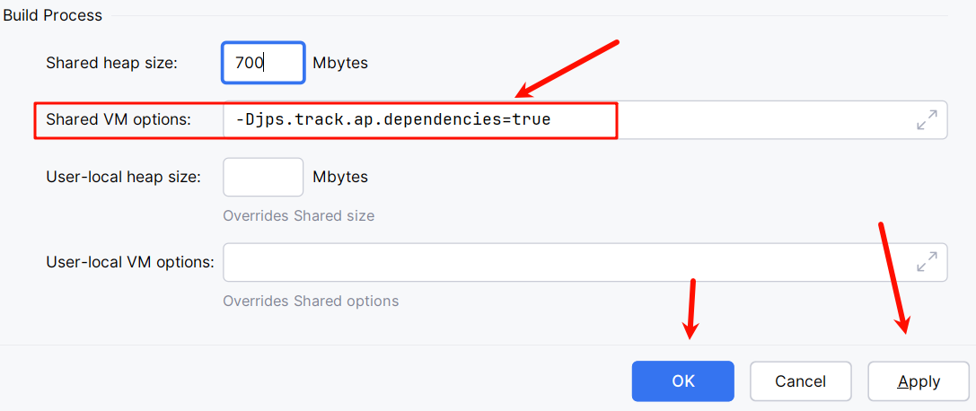976x411 pixels.
Task: Apply the build process changes
Action: [919, 381]
